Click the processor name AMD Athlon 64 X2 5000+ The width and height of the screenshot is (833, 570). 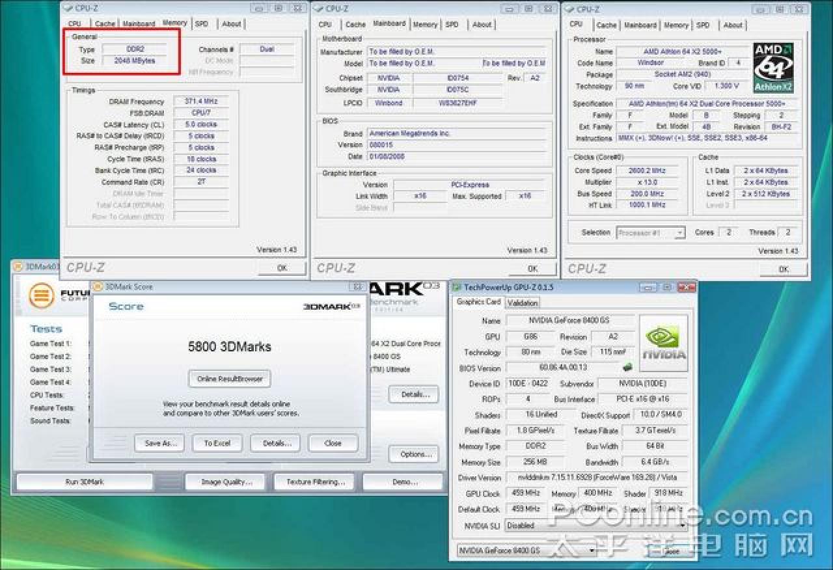pos(682,51)
